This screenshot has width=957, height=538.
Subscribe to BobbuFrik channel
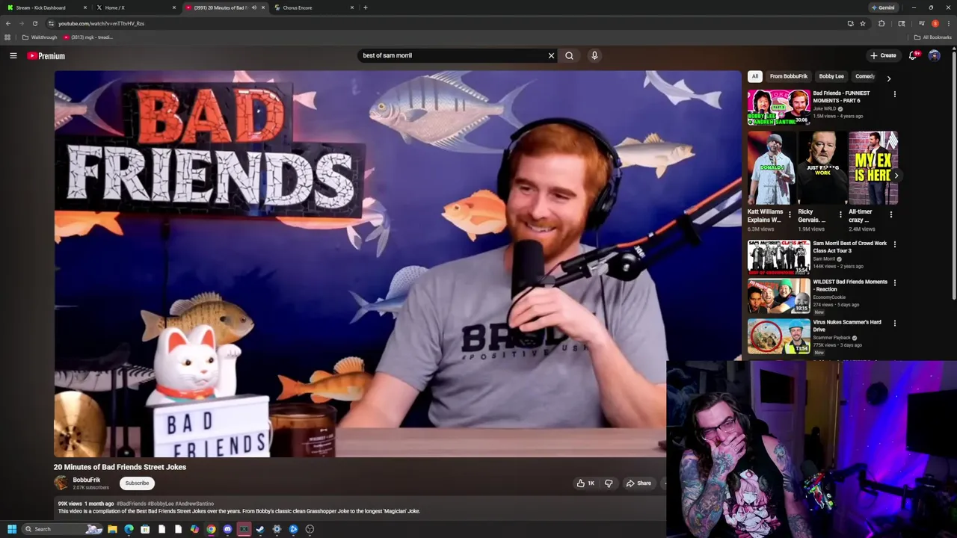(x=137, y=483)
